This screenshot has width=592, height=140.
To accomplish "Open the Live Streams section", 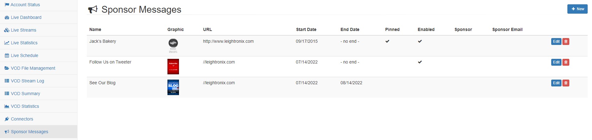I will [x=23, y=30].
